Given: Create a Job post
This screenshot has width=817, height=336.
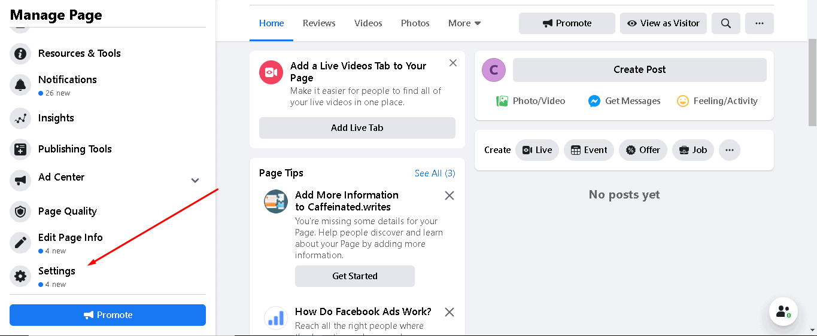Looking at the screenshot, I should point(693,150).
